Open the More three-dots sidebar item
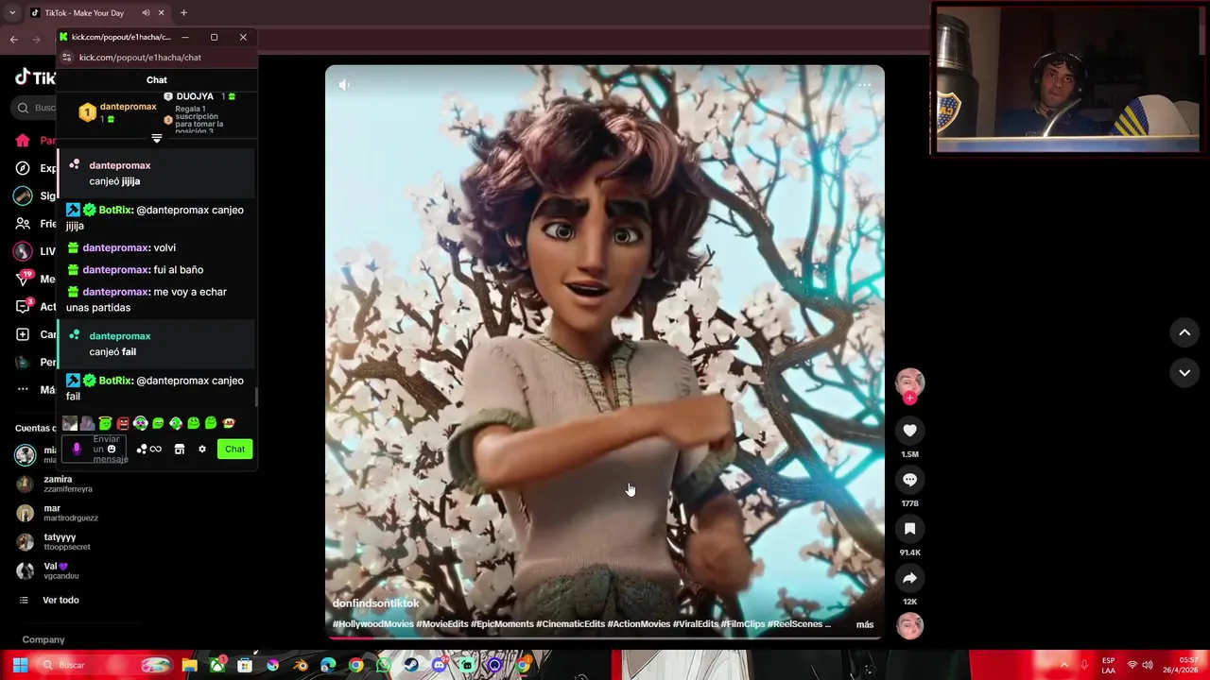1210x680 pixels. (x=23, y=389)
